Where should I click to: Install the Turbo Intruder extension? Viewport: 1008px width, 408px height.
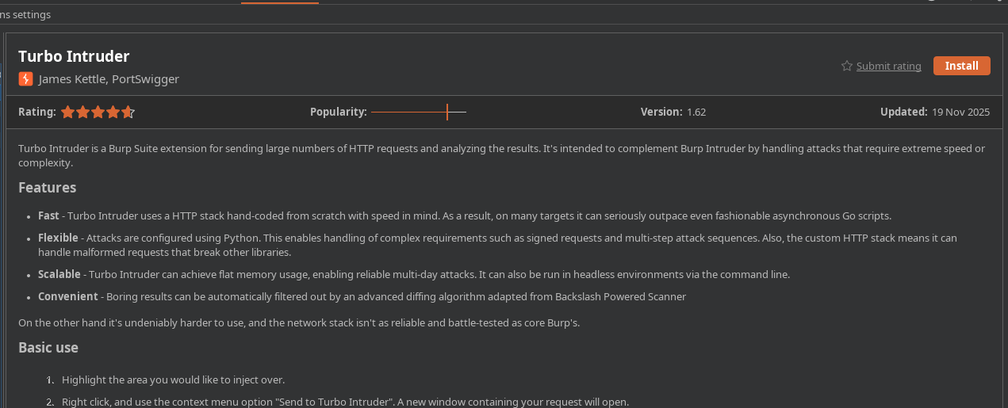[961, 66]
